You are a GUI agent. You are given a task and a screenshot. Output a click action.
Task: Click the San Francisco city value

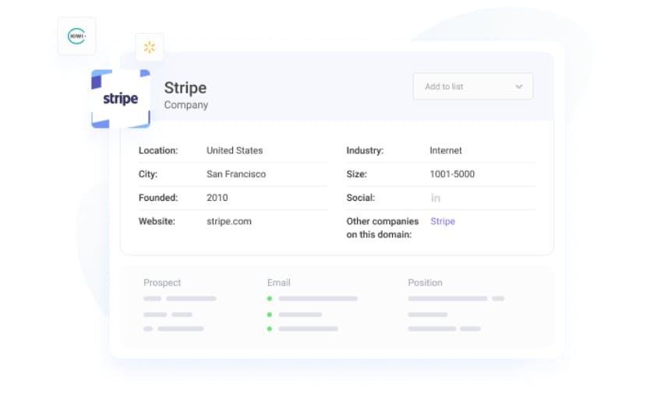tap(236, 174)
